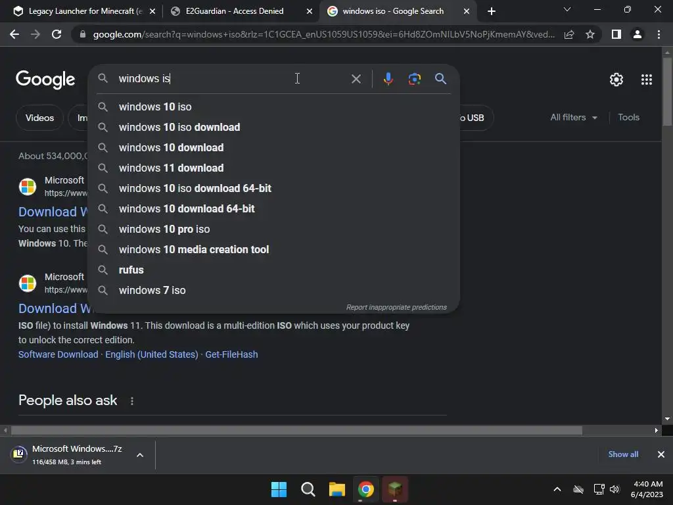The image size is (673, 505).
Task: Open Get-FileHash link
Action: click(231, 354)
